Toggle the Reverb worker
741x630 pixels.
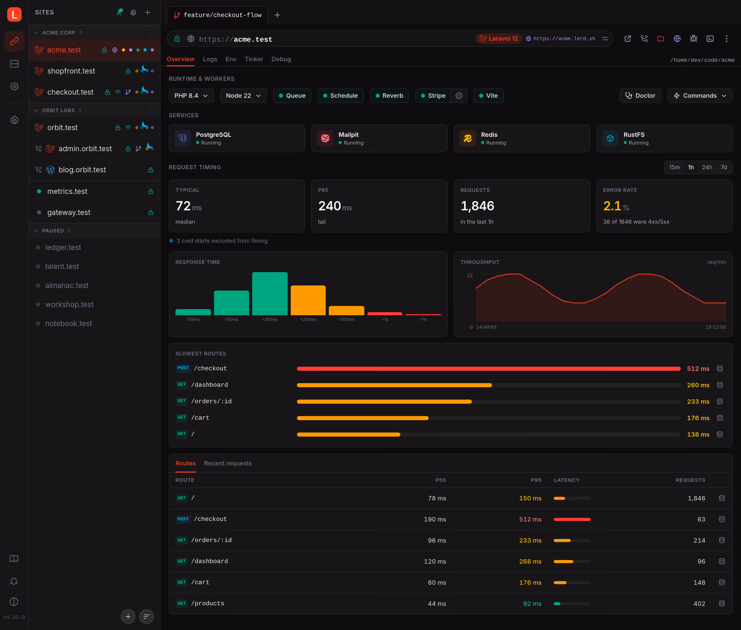point(389,96)
